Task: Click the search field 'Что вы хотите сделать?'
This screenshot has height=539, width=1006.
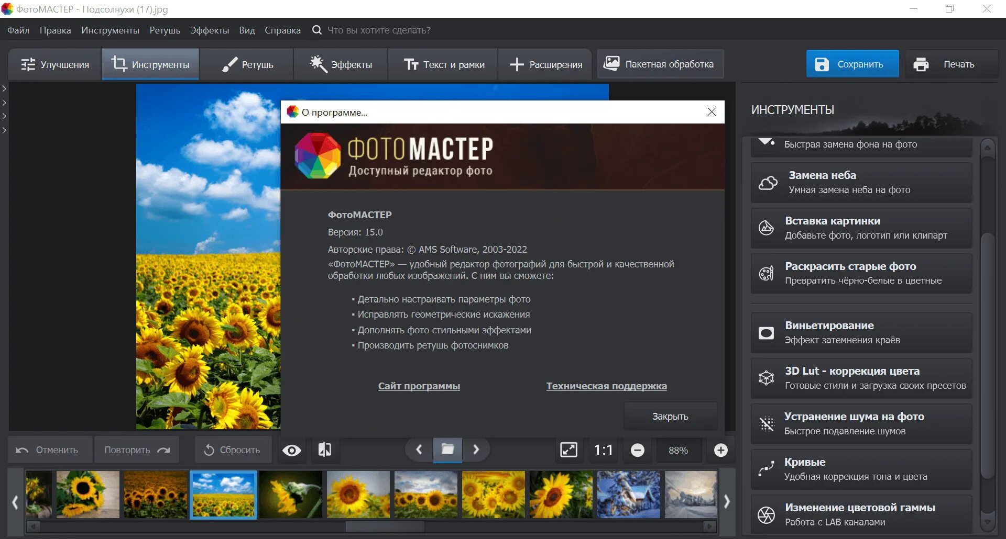Action: 379,30
